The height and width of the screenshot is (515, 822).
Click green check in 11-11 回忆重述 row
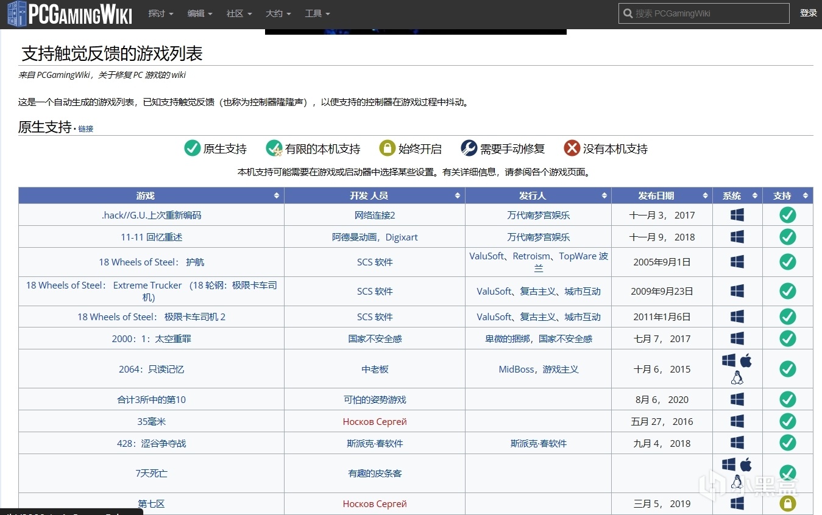pos(788,237)
